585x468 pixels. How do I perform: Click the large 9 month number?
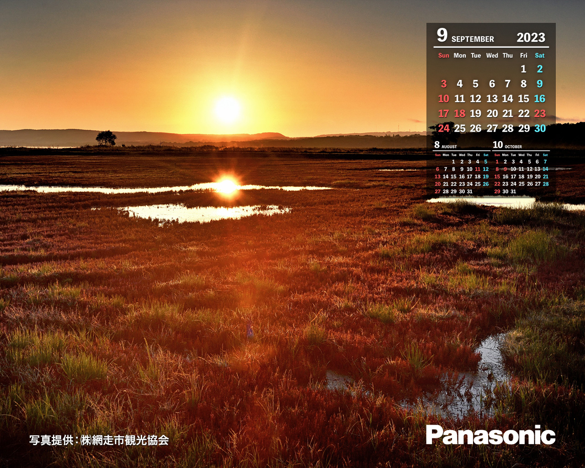(x=441, y=35)
